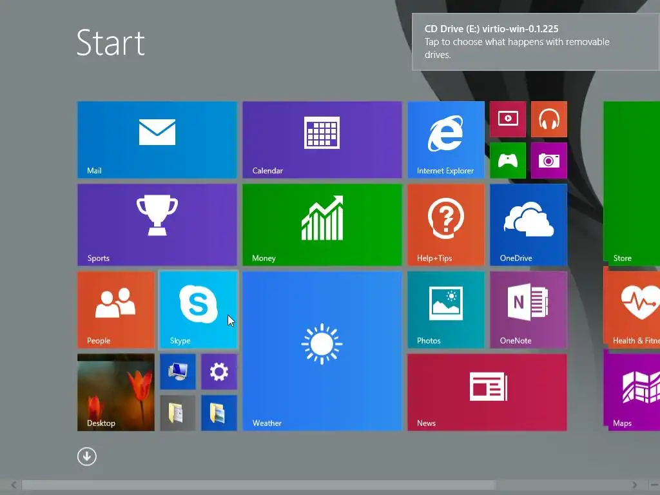This screenshot has width=660, height=495.
Task: Open the Health & Fitness tile
Action: [x=632, y=310]
